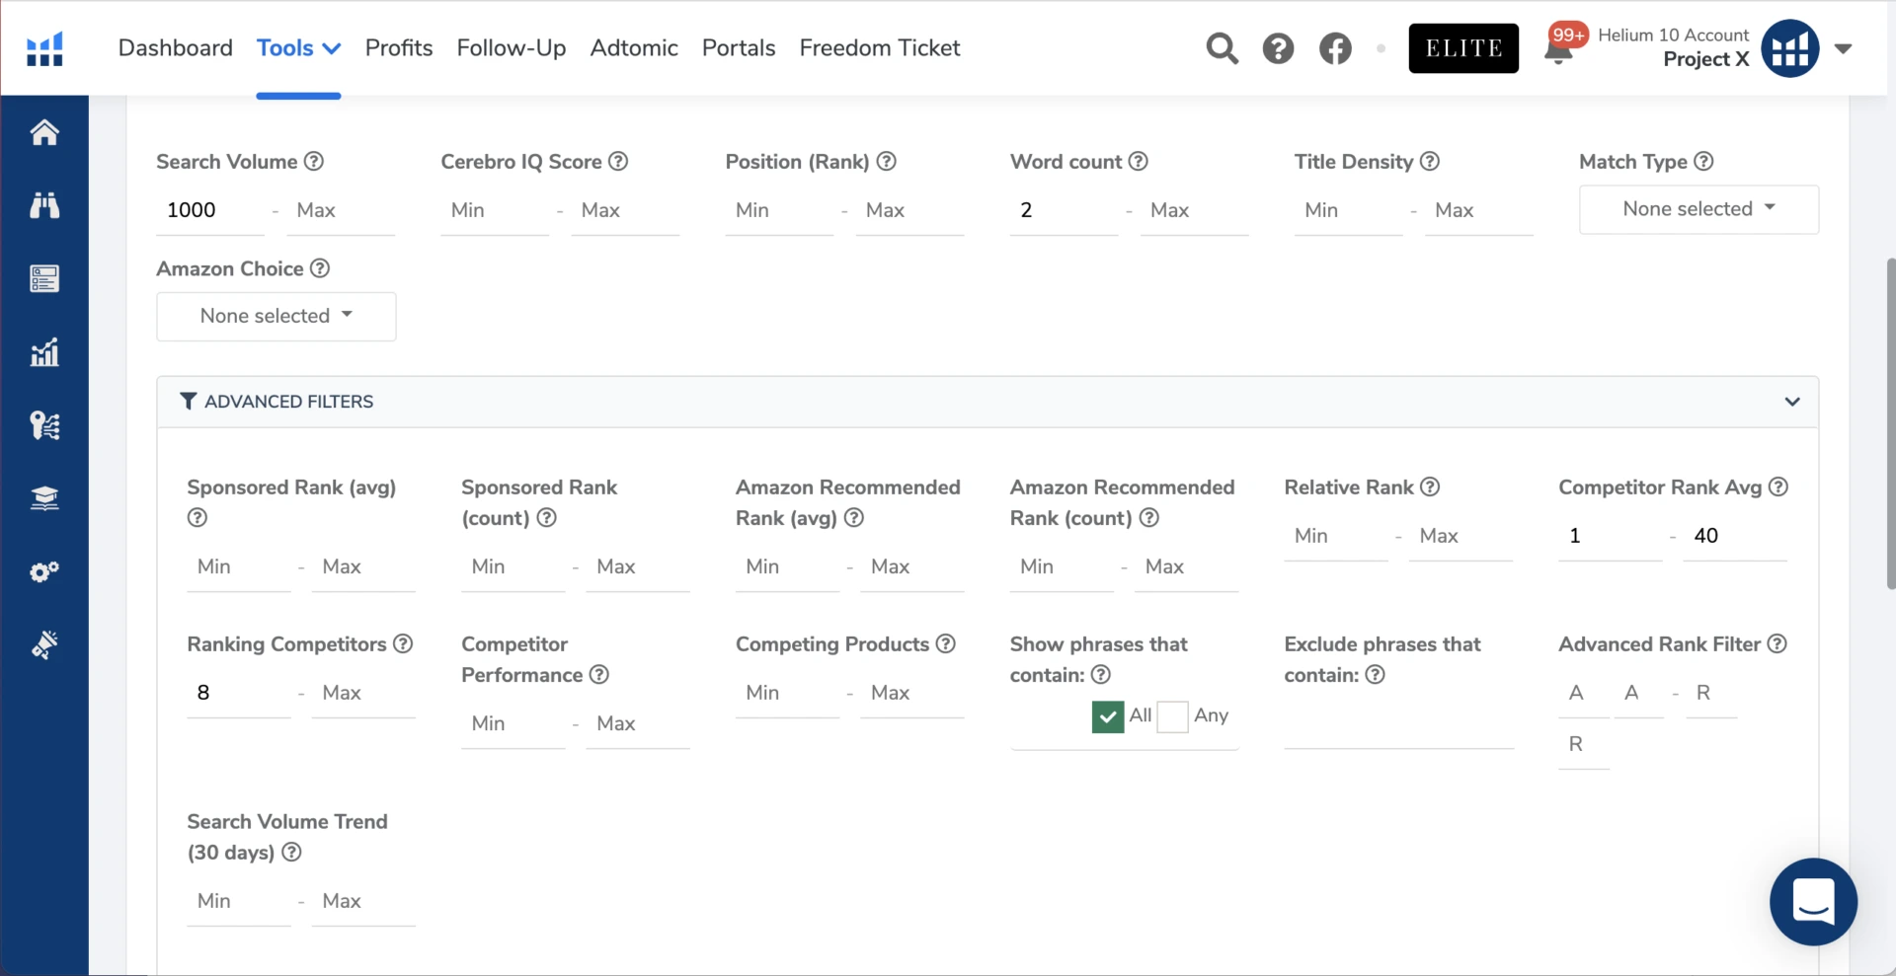Image resolution: width=1896 pixels, height=976 pixels.
Task: Go to the Profits tab
Action: [399, 47]
